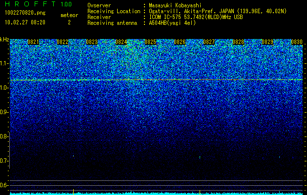The image size is (307, 195).
Task: Click the Receiver field label
Action: 99,17
